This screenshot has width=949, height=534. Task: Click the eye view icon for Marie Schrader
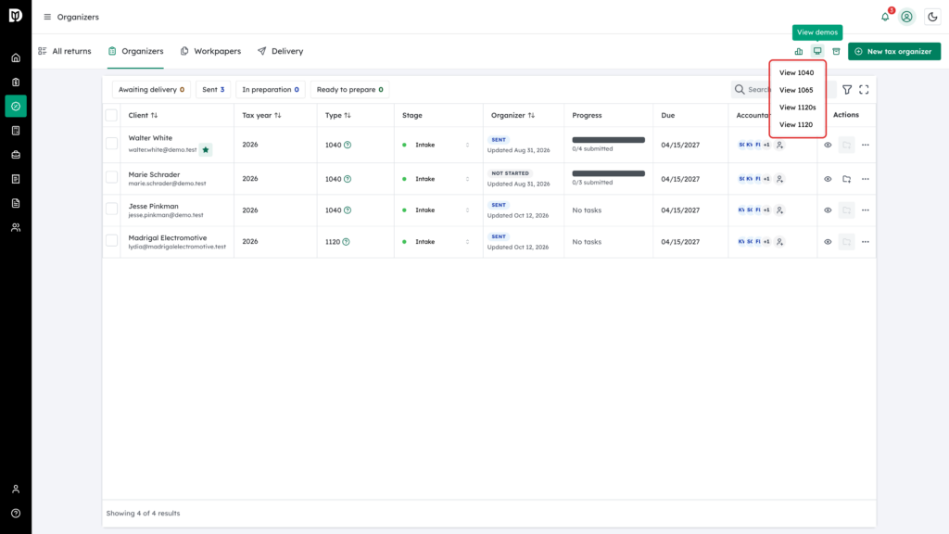pyautogui.click(x=828, y=179)
